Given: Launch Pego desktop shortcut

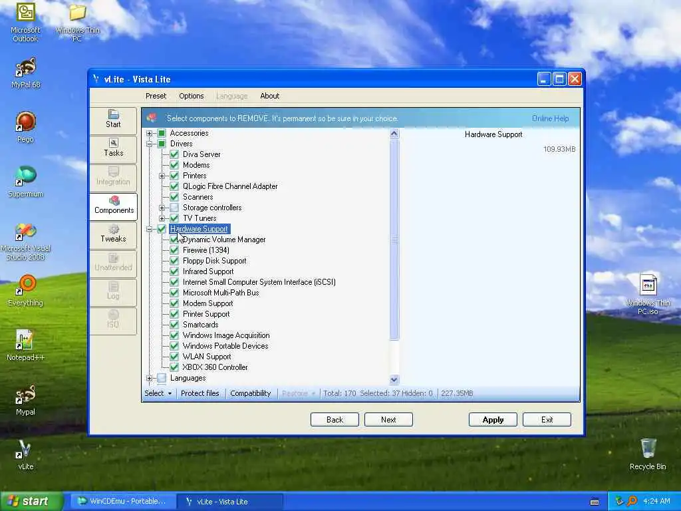Looking at the screenshot, I should pos(25,127).
